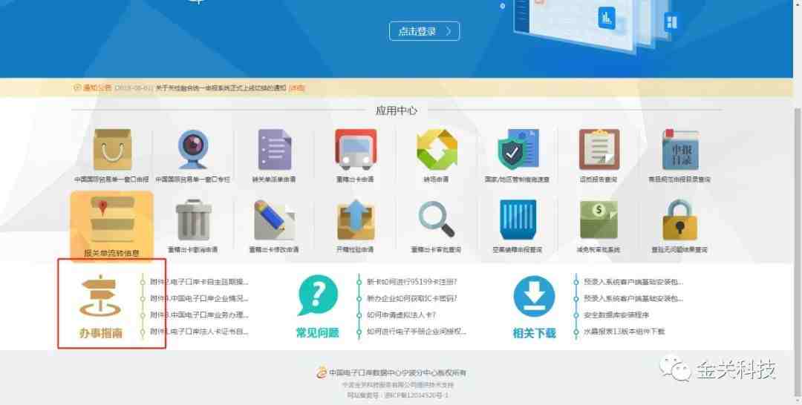Open the dollar bill 减免税审批系统 icon
The image size is (802, 405).
[599, 221]
